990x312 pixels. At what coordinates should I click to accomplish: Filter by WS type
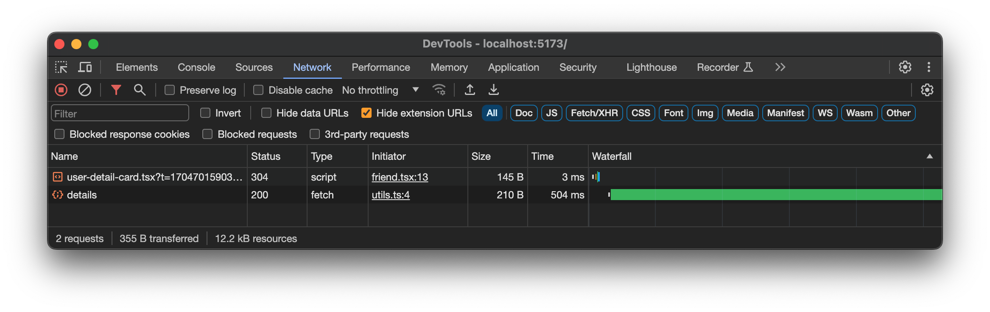tap(825, 113)
